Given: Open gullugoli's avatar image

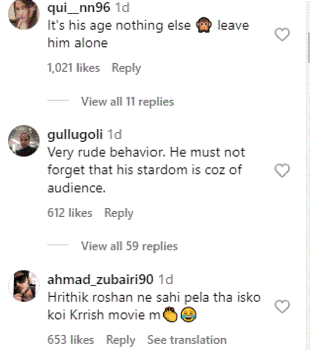Looking at the screenshot, I should coord(24,141).
